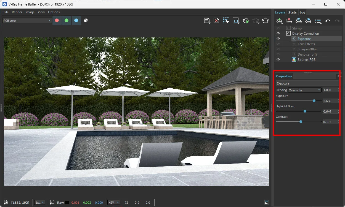Toggle the red channel button
The image size is (345, 207).
(x=57, y=21)
